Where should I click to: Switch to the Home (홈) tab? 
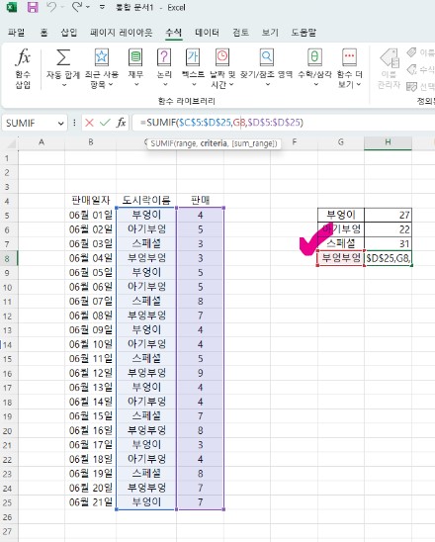click(x=43, y=33)
